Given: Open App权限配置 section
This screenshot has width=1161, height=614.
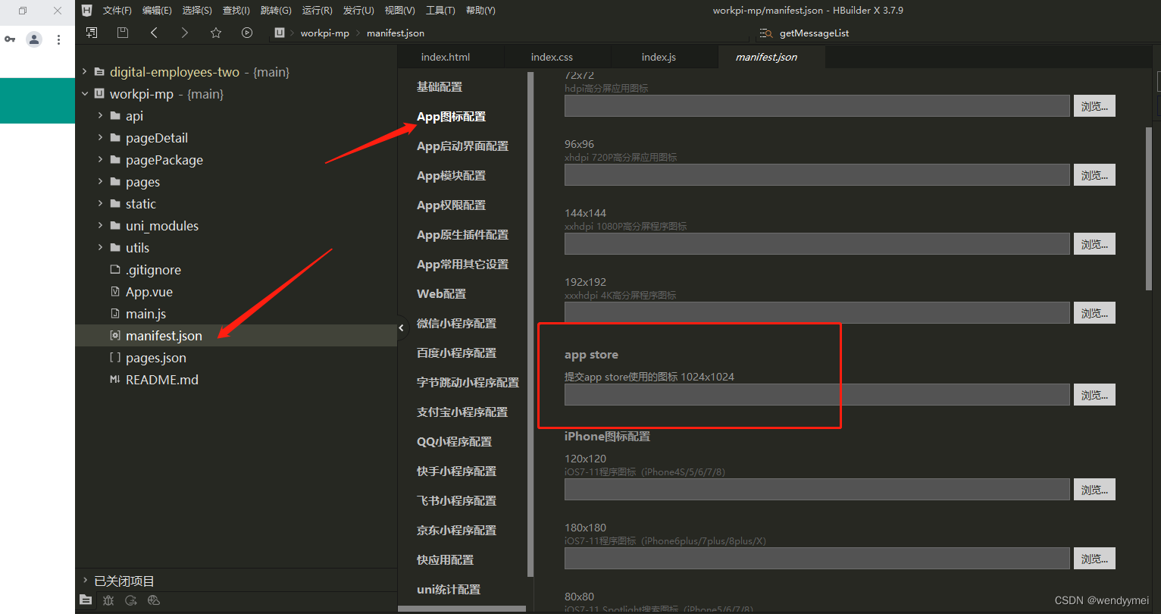Looking at the screenshot, I should click(x=451, y=205).
